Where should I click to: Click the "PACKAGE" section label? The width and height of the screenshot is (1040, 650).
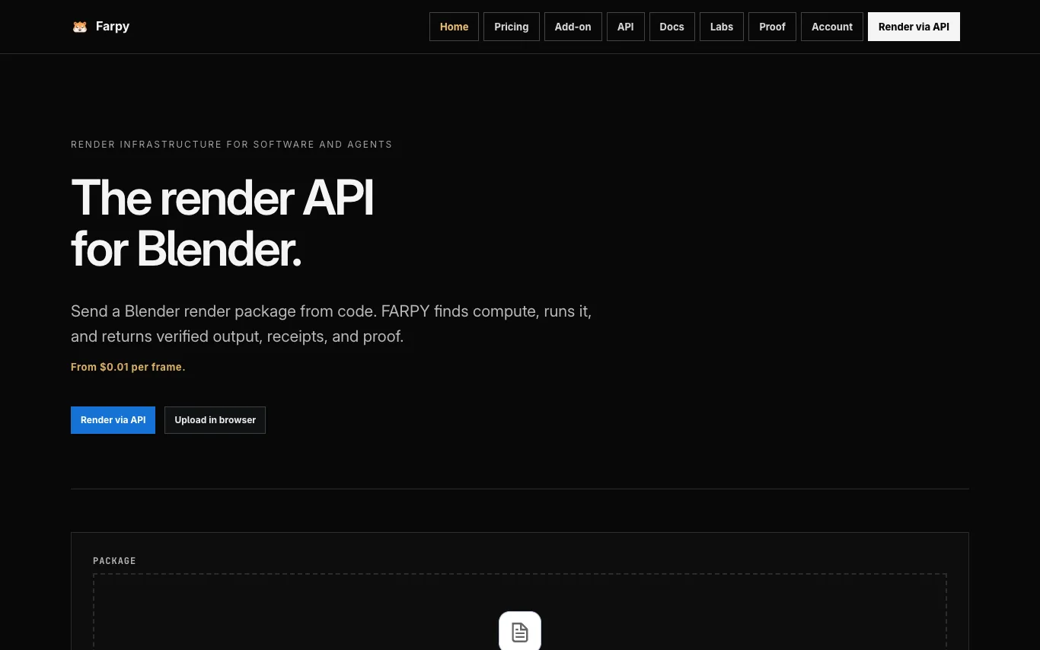[114, 561]
